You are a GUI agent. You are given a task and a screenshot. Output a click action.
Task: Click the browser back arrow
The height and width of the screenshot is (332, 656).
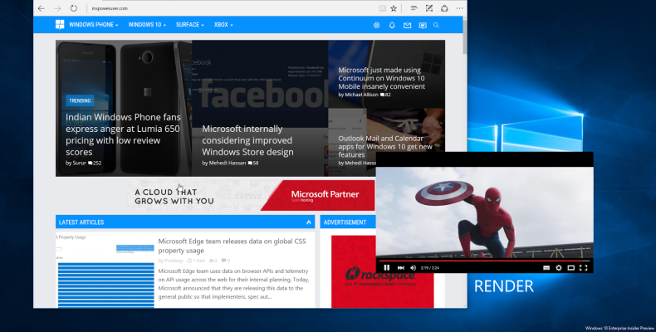(41, 8)
